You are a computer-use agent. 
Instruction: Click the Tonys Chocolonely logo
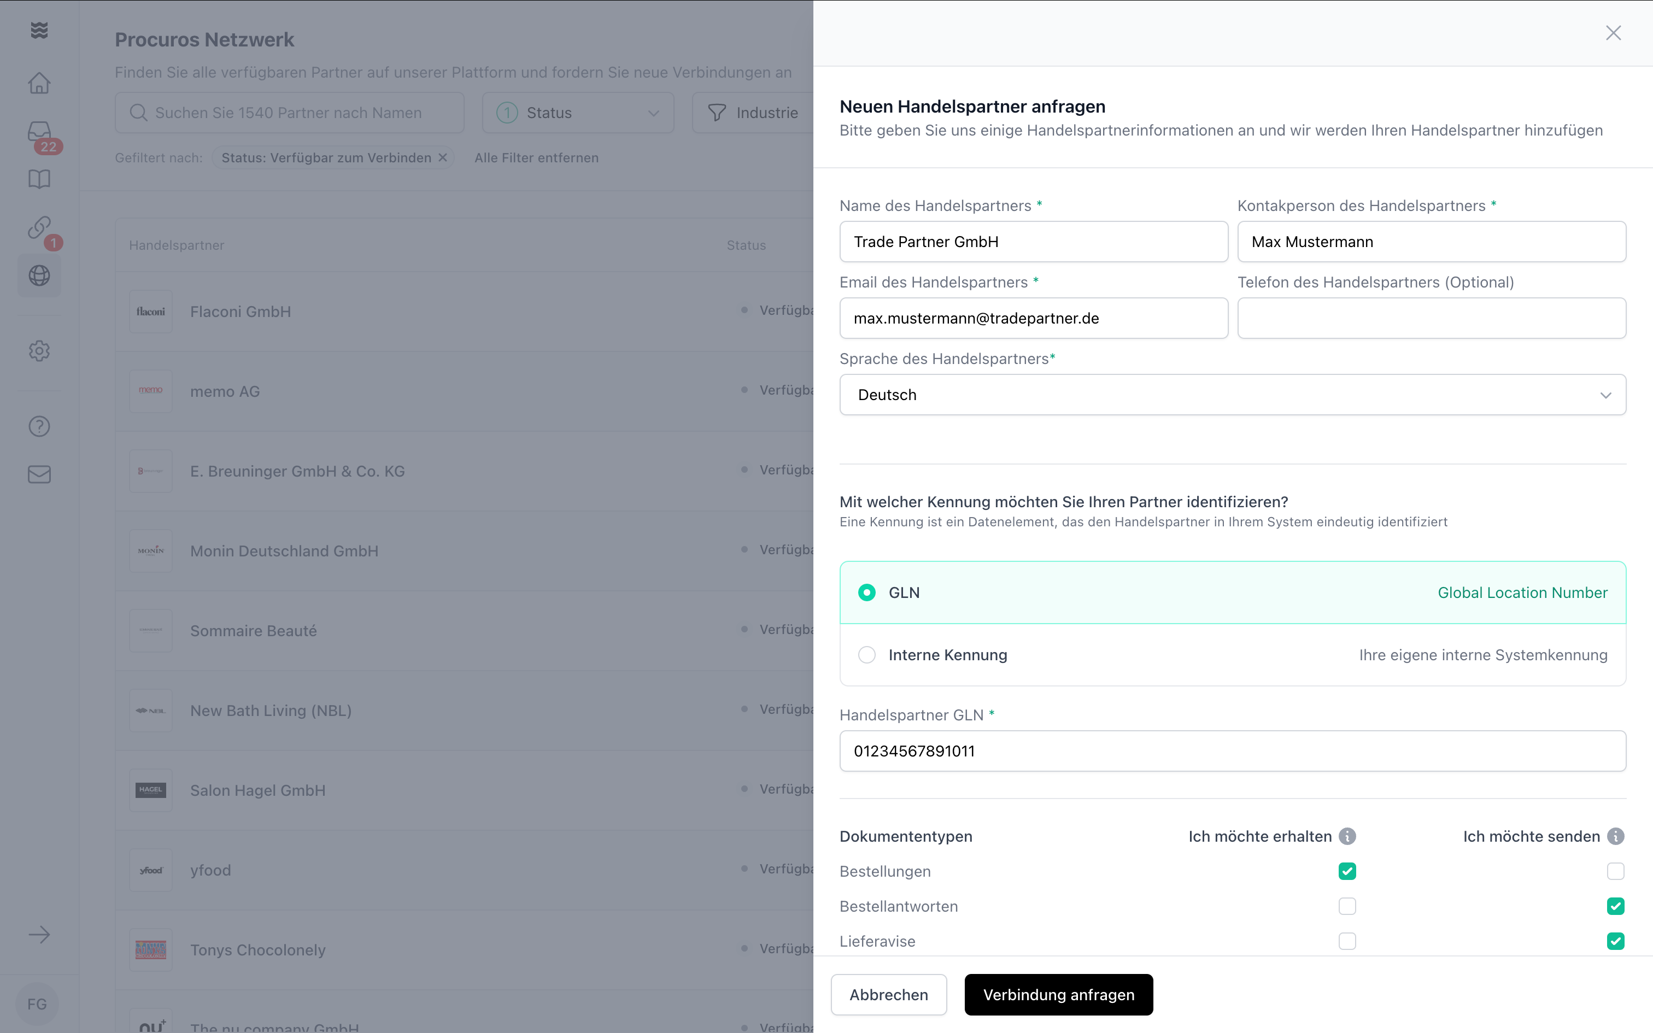[x=150, y=950]
